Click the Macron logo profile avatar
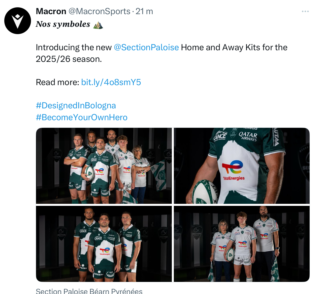This screenshot has width=327, height=294. pyautogui.click(x=18, y=21)
